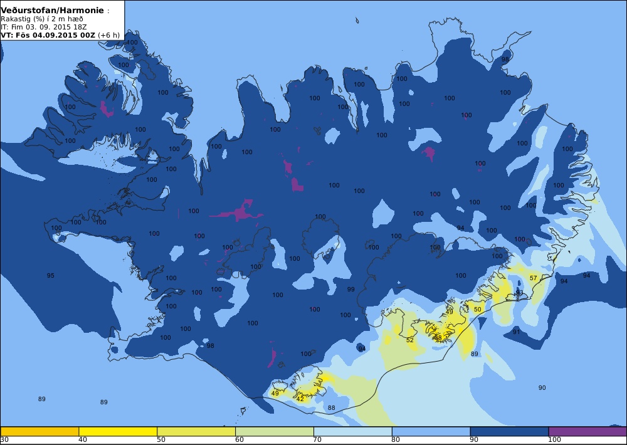Click the value 95 over the western sea

[50, 276]
